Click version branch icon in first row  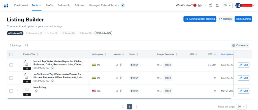(121, 65)
